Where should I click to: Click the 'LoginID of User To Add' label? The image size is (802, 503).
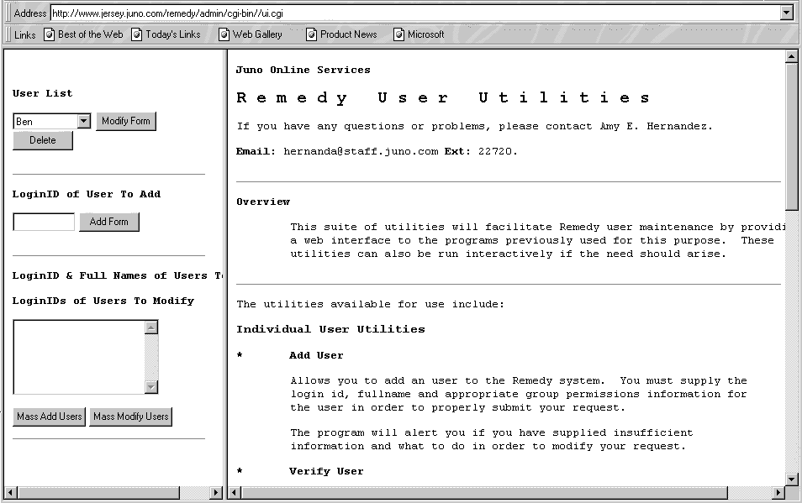(x=87, y=194)
